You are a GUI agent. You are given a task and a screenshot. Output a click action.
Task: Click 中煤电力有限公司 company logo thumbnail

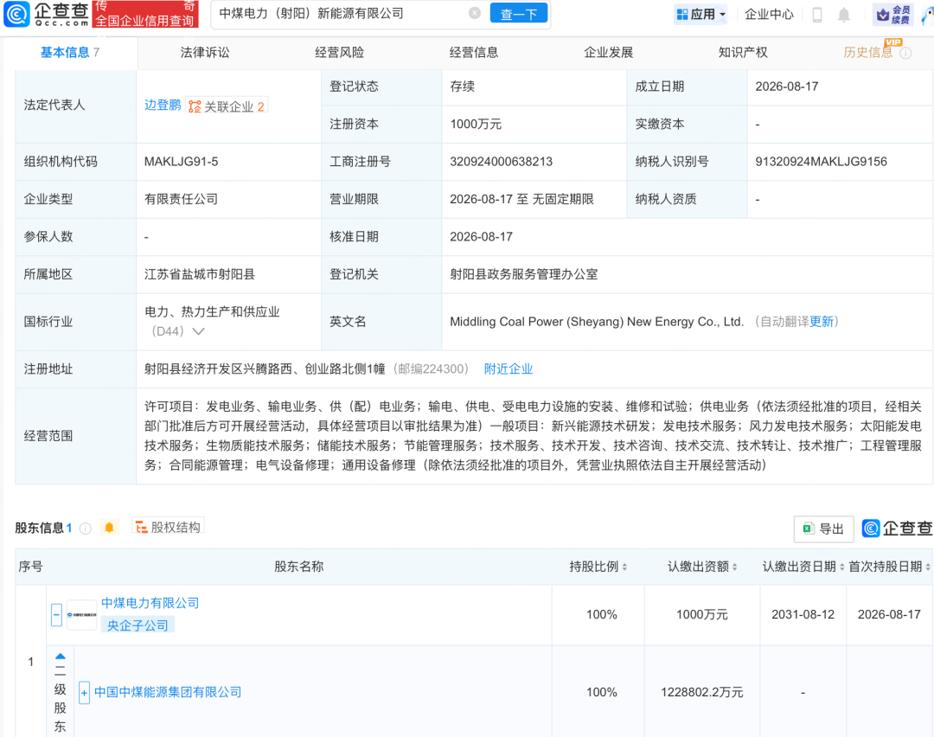point(81,615)
